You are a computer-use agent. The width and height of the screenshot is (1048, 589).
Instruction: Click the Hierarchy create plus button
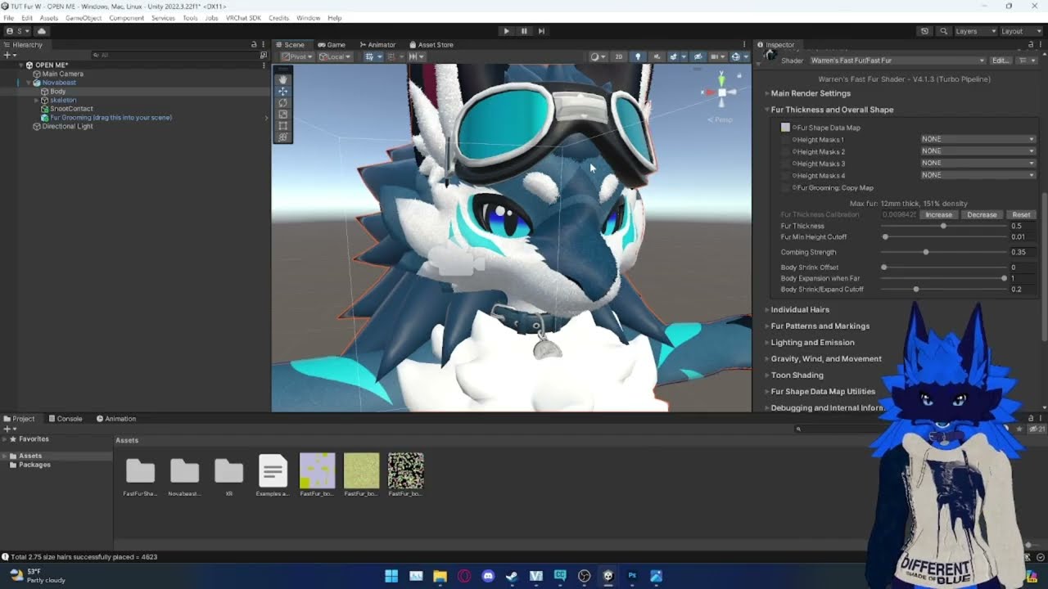pos(8,55)
